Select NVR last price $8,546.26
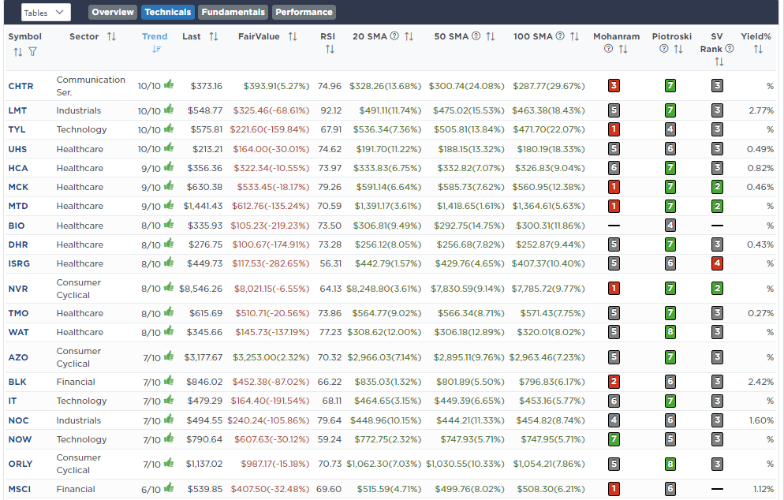Screen dimensions: 784x500 point(200,289)
